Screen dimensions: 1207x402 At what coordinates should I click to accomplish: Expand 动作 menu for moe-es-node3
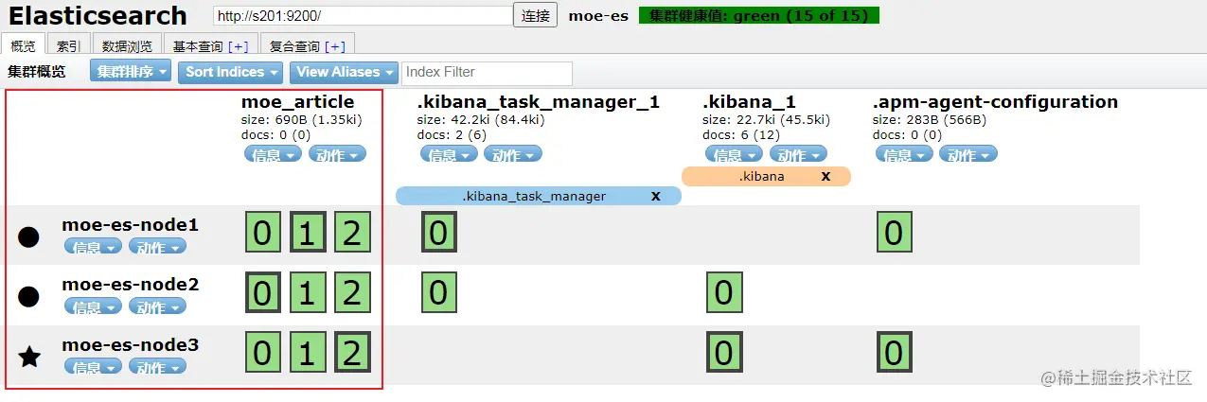(157, 367)
